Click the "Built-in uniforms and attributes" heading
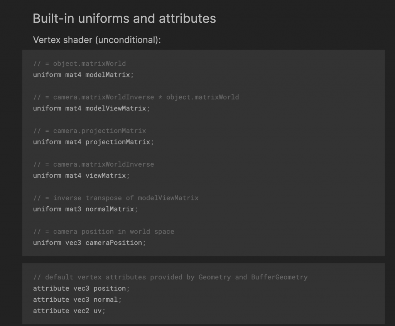This screenshot has width=395, height=326. click(x=124, y=18)
